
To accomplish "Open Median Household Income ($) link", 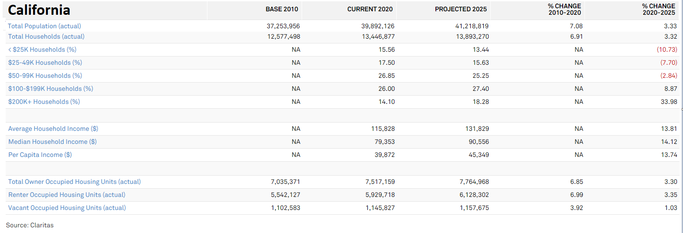I will (52, 142).
